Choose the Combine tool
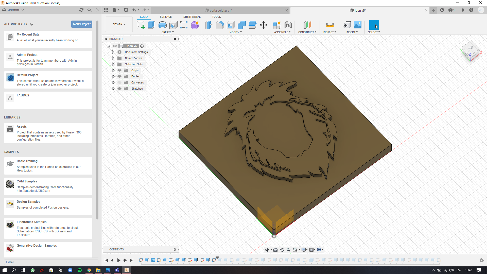Screen dimensions: 487x274 pyautogui.click(x=242, y=25)
